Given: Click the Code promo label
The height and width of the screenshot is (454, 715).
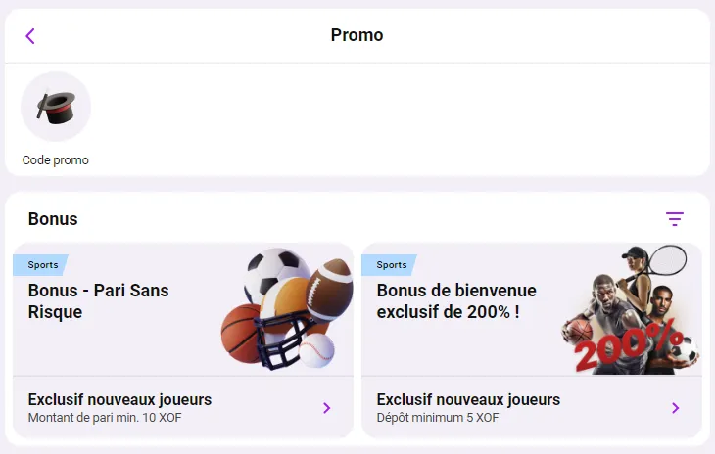Looking at the screenshot, I should point(56,160).
